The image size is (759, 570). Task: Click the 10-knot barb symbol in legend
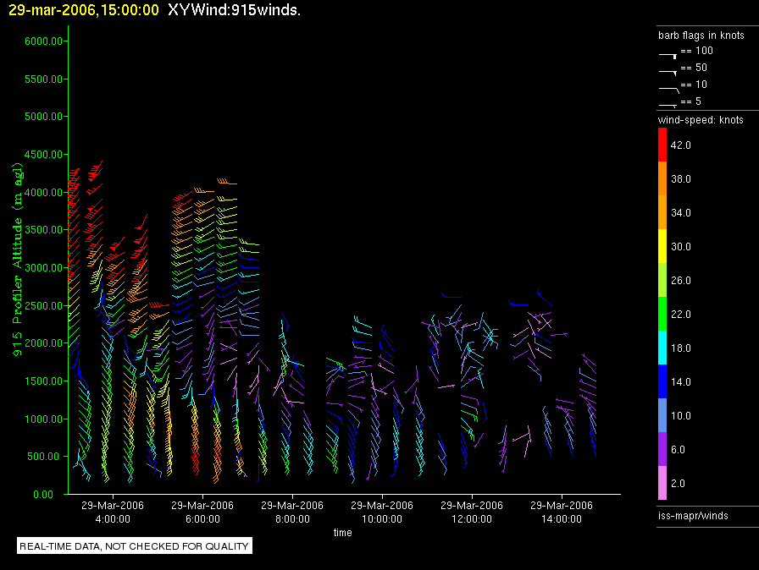tap(668, 87)
